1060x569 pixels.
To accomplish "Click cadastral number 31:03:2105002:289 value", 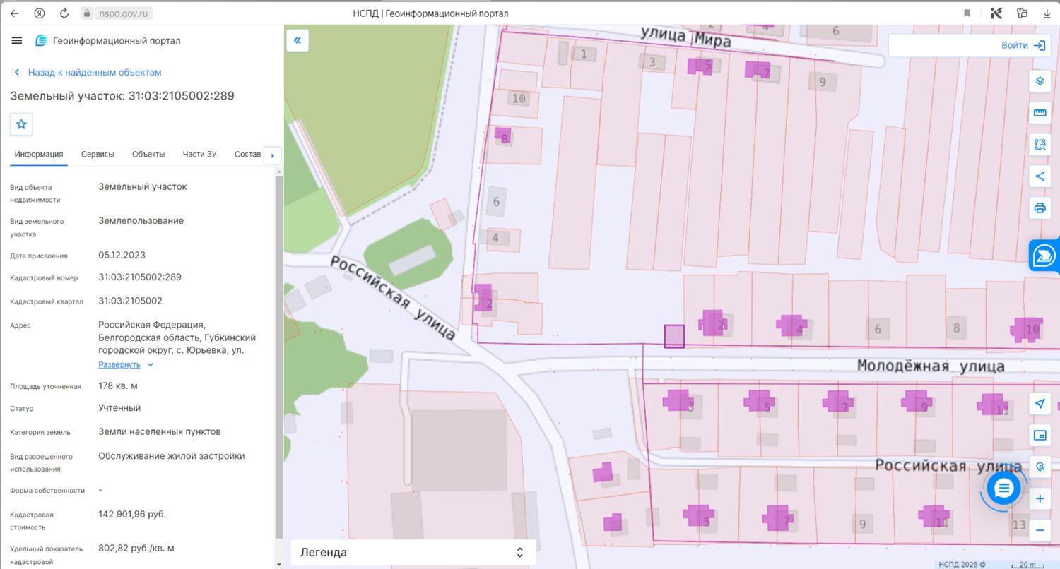I will [x=140, y=277].
